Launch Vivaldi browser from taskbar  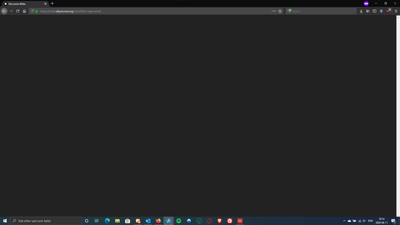(230, 221)
